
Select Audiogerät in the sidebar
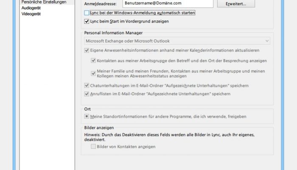click(x=31, y=8)
